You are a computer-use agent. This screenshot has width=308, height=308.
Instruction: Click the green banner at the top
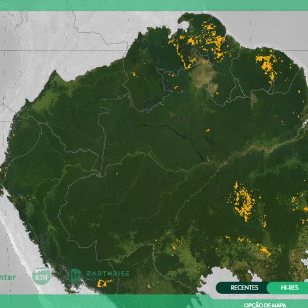pos(154,5)
